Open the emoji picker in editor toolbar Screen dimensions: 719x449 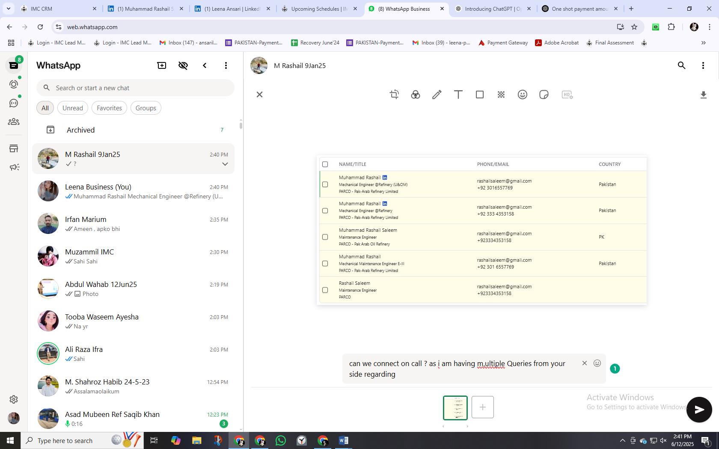(522, 95)
